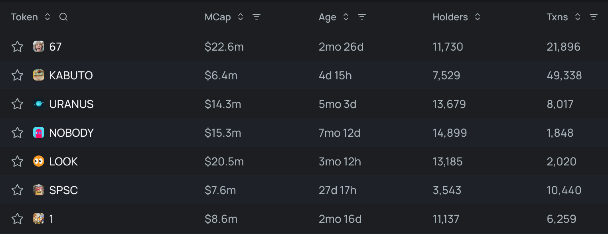
Task: Click the LOOK eyes token icon
Action: coord(39,161)
